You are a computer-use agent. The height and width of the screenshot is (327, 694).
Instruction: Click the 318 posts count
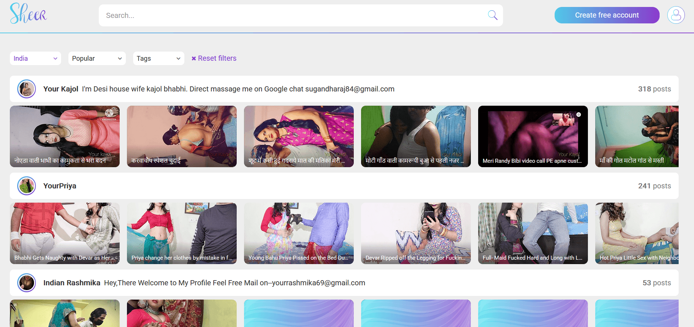pos(654,89)
